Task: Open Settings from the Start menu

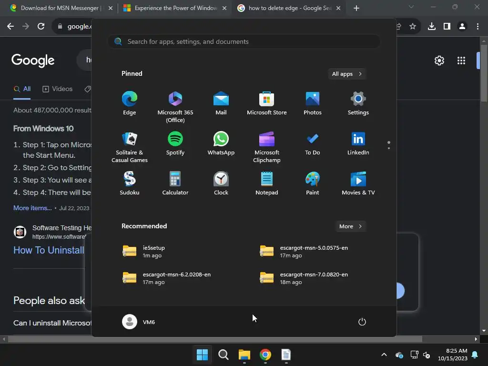Action: click(358, 103)
